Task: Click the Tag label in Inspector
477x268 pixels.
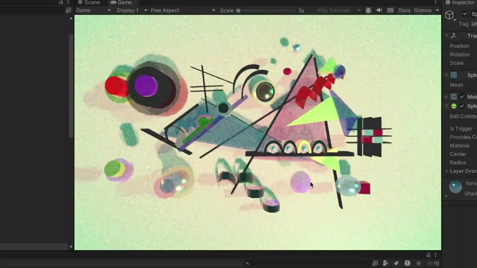Action: click(x=464, y=24)
